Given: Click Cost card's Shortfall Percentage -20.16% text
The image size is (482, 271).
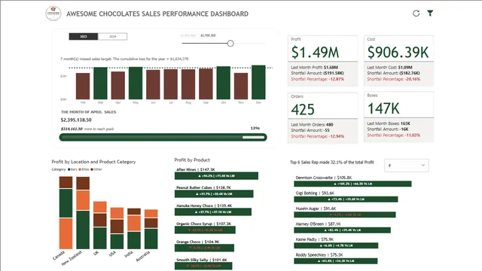Looking at the screenshot, I should point(393,79).
